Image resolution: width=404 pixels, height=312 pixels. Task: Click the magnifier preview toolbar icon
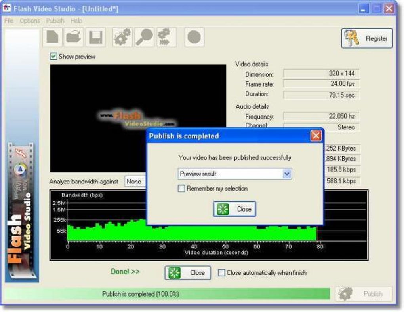click(144, 37)
